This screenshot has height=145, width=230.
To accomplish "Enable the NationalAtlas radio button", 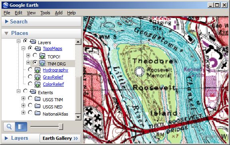I will point(30,112).
